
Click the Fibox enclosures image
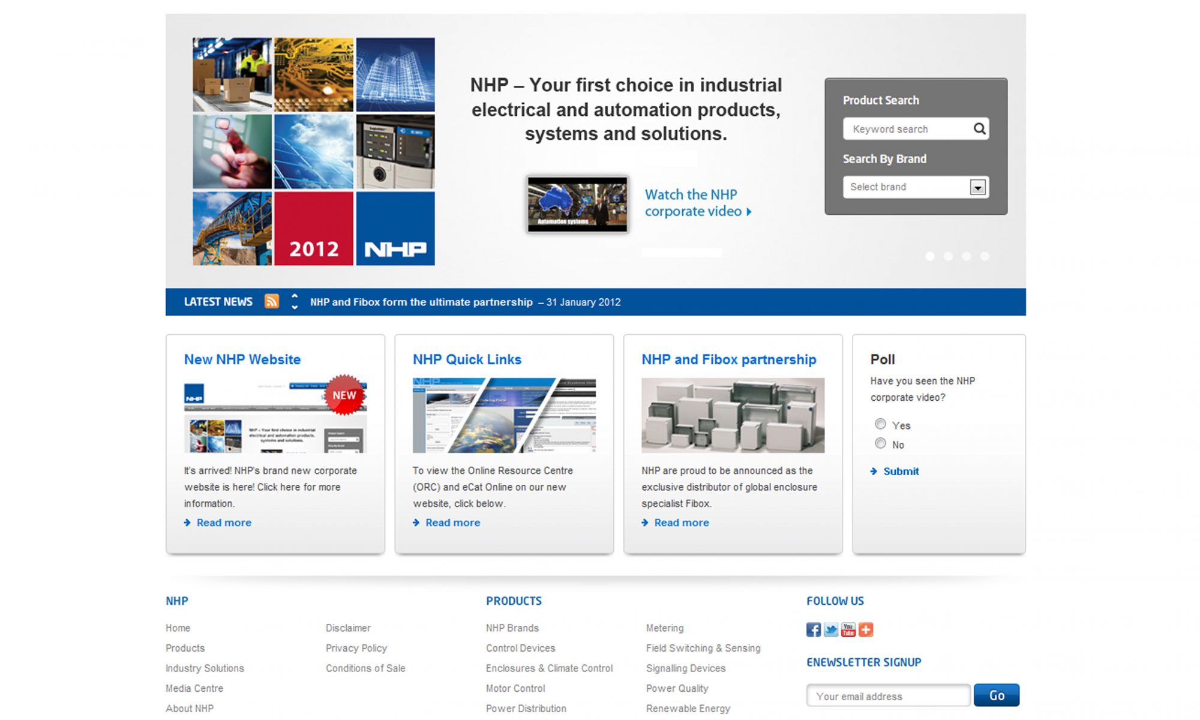pyautogui.click(x=733, y=415)
